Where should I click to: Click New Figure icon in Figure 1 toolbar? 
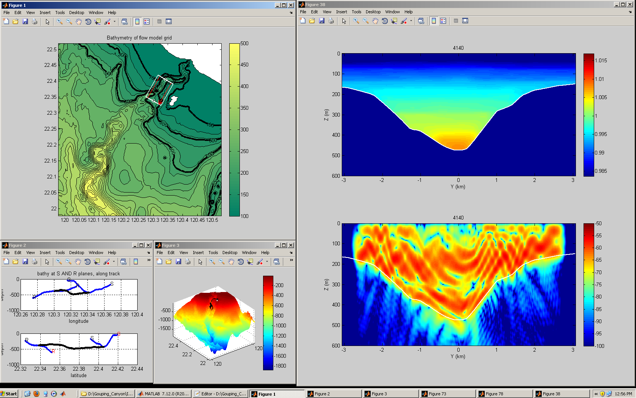pos(6,22)
